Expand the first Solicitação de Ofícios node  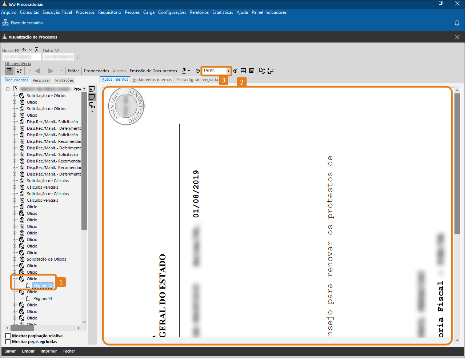click(15, 96)
